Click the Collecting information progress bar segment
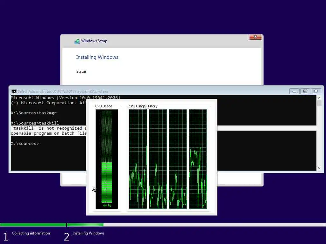 [33, 225]
